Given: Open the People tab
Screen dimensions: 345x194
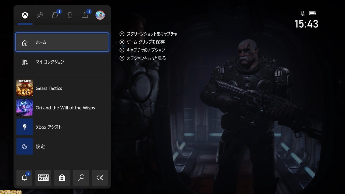Looking at the screenshot, I should click(40, 15).
